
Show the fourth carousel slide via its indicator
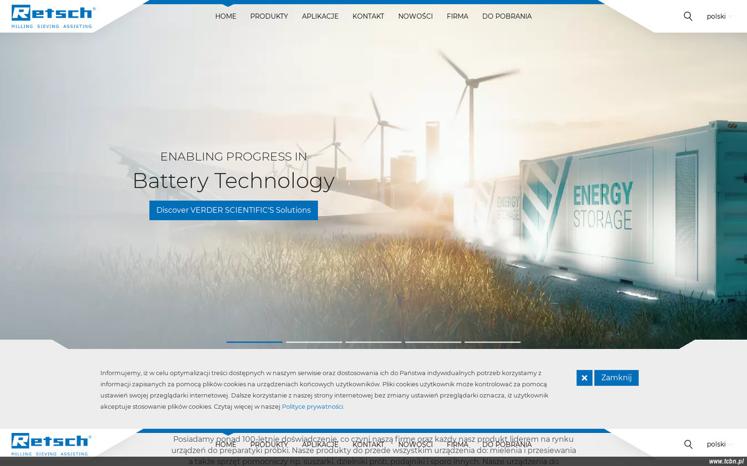tap(433, 342)
